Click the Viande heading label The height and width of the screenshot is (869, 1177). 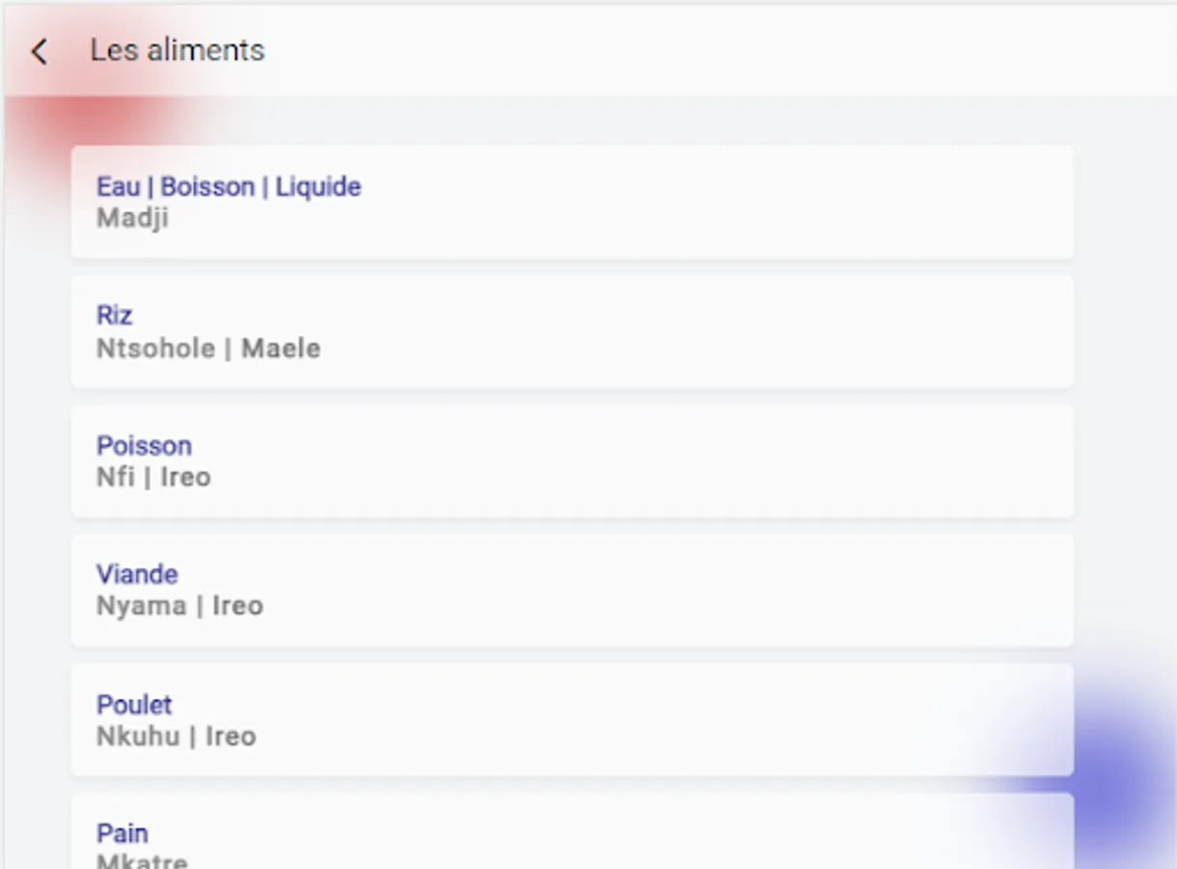137,575
